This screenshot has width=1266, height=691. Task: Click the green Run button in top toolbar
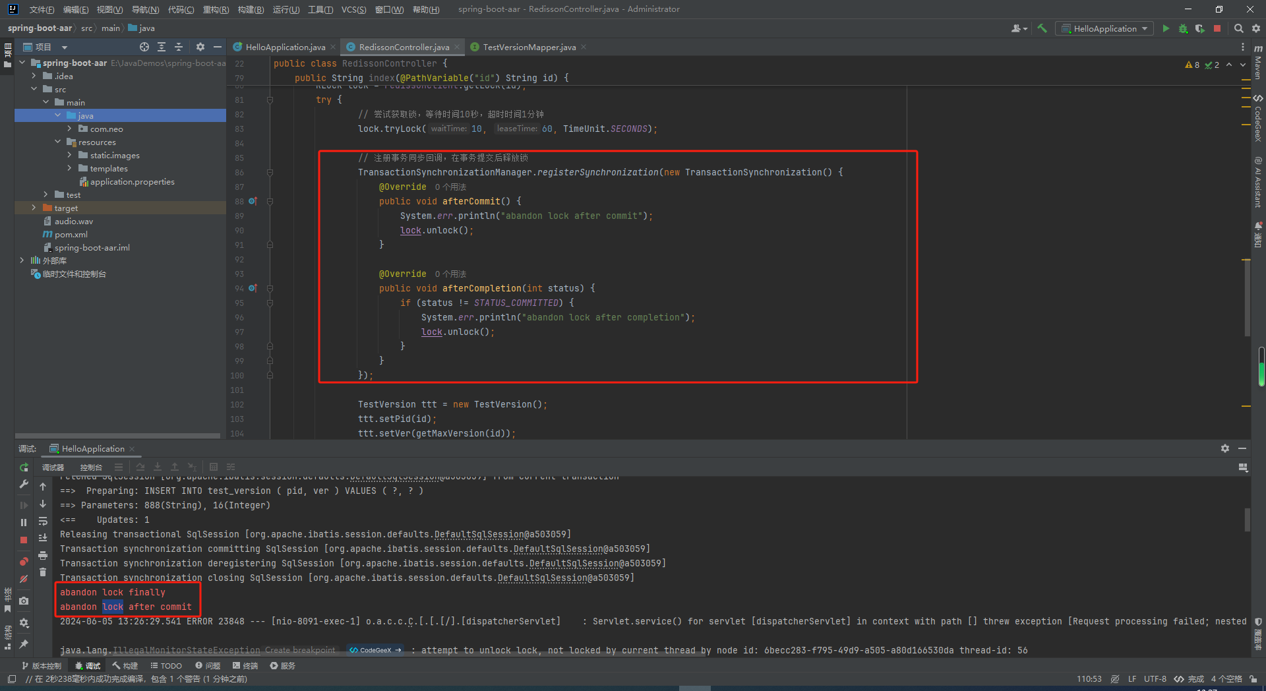(1166, 28)
